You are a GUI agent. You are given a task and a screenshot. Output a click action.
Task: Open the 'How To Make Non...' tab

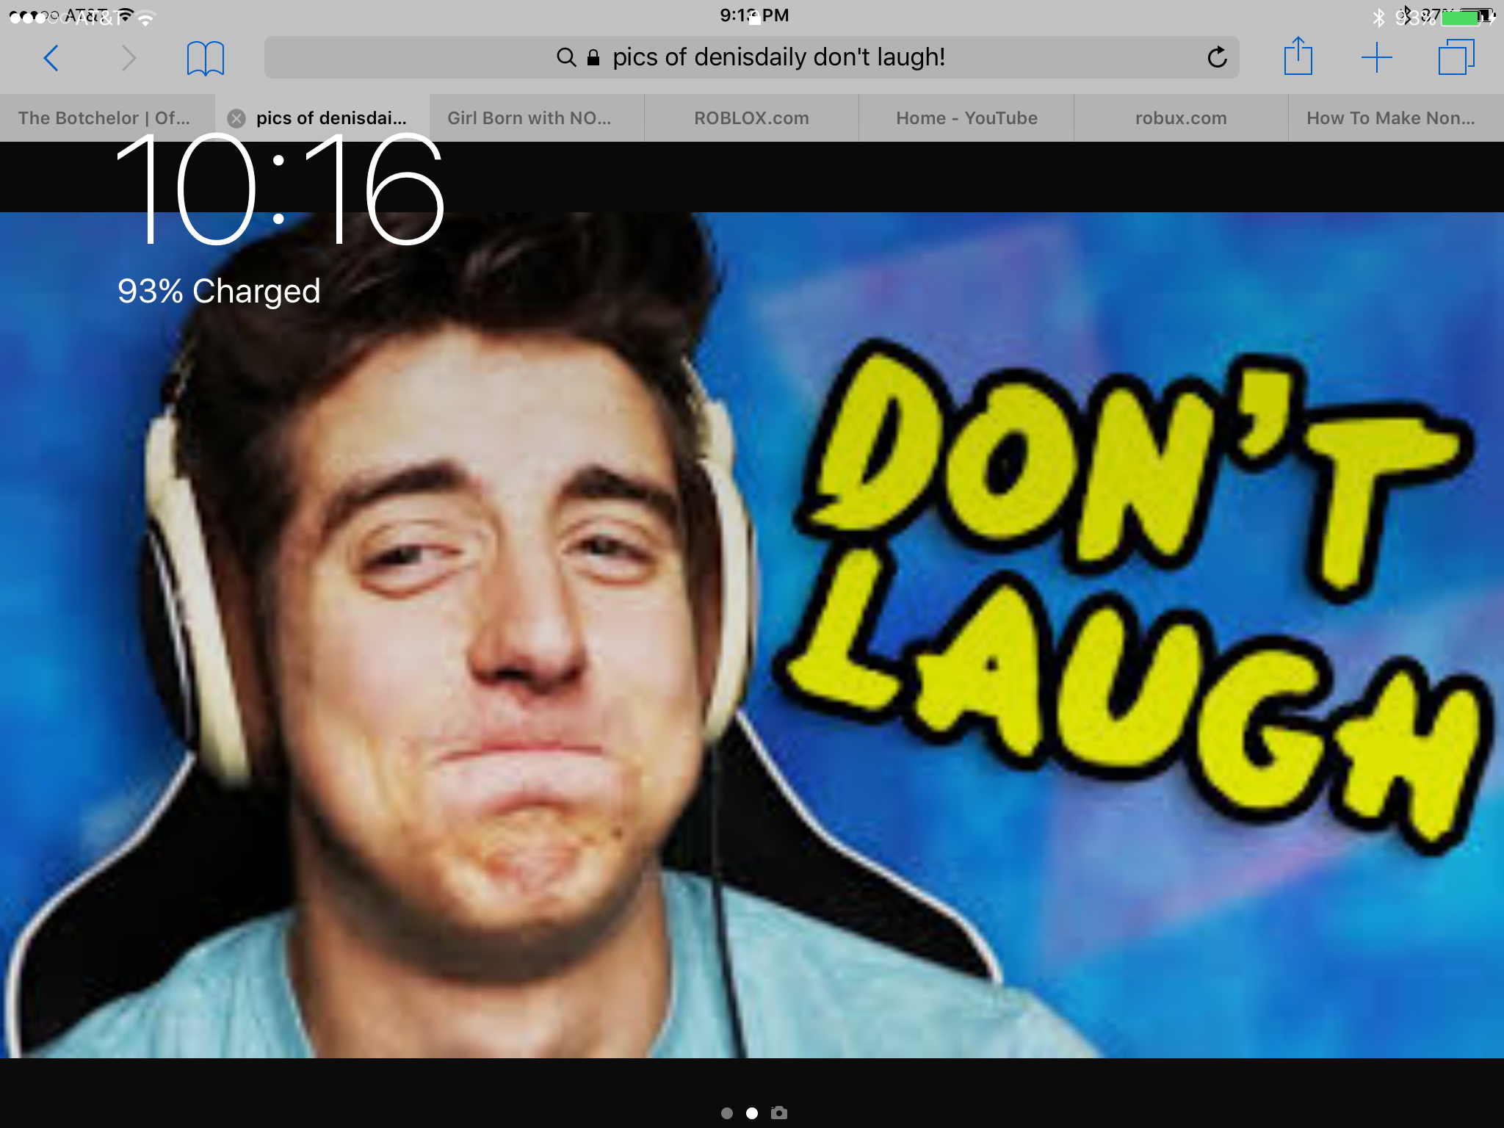1396,118
